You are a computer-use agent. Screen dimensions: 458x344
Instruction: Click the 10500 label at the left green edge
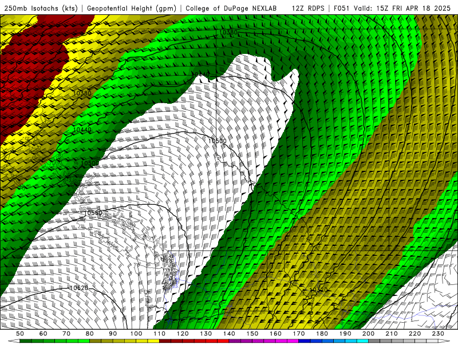coord(90,163)
